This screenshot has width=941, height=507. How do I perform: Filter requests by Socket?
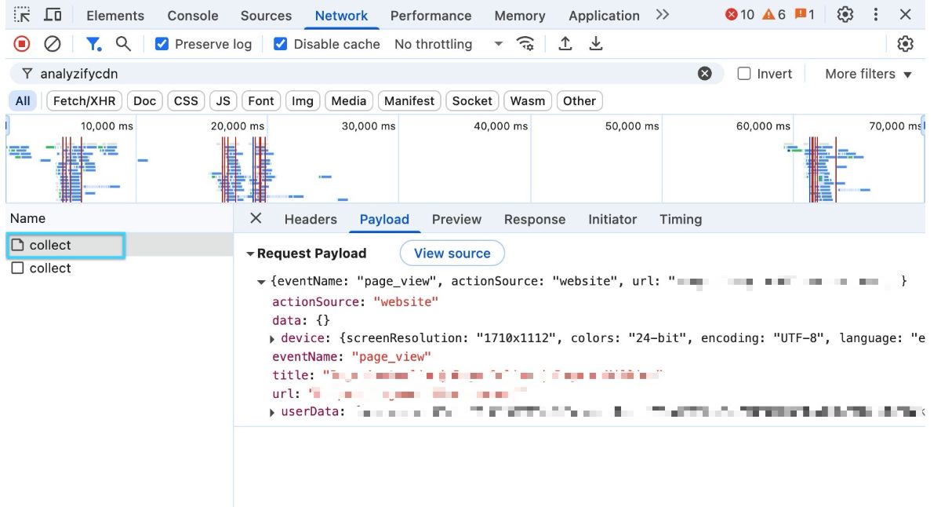click(472, 100)
